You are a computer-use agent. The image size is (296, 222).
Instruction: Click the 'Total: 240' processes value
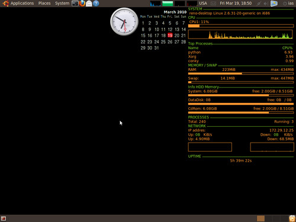[x=197, y=122]
